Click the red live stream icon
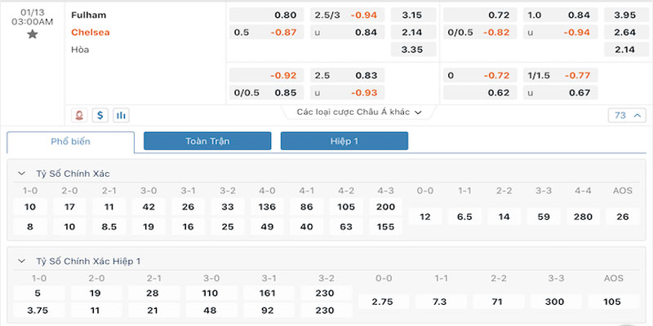Screen dimensions: 653x326 click(x=80, y=115)
